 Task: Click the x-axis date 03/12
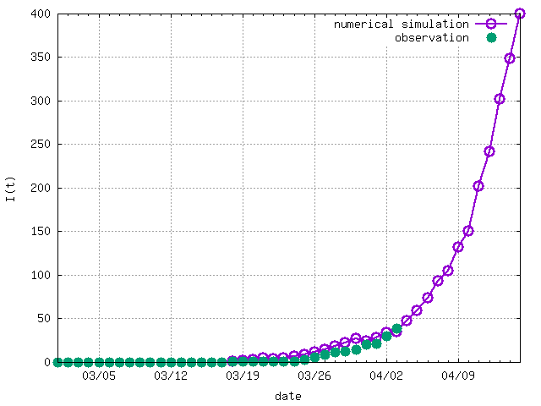pyautogui.click(x=171, y=376)
